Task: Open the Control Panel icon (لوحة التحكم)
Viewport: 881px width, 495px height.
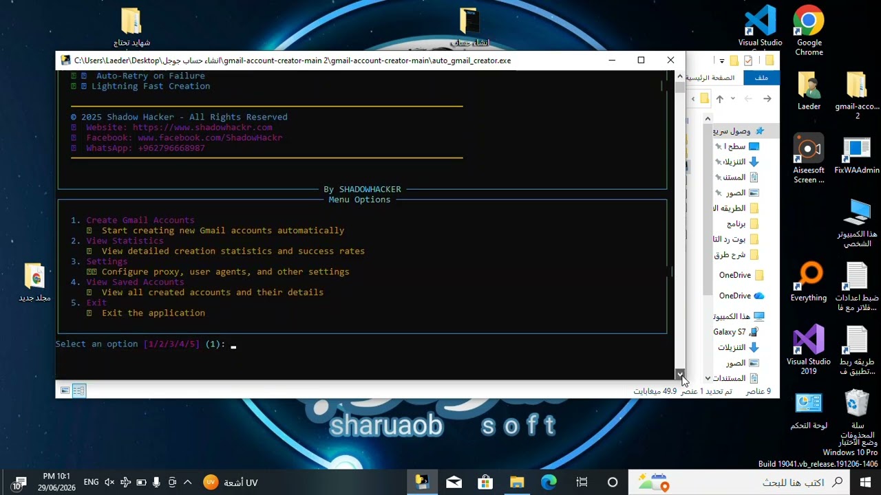Action: pos(809,411)
